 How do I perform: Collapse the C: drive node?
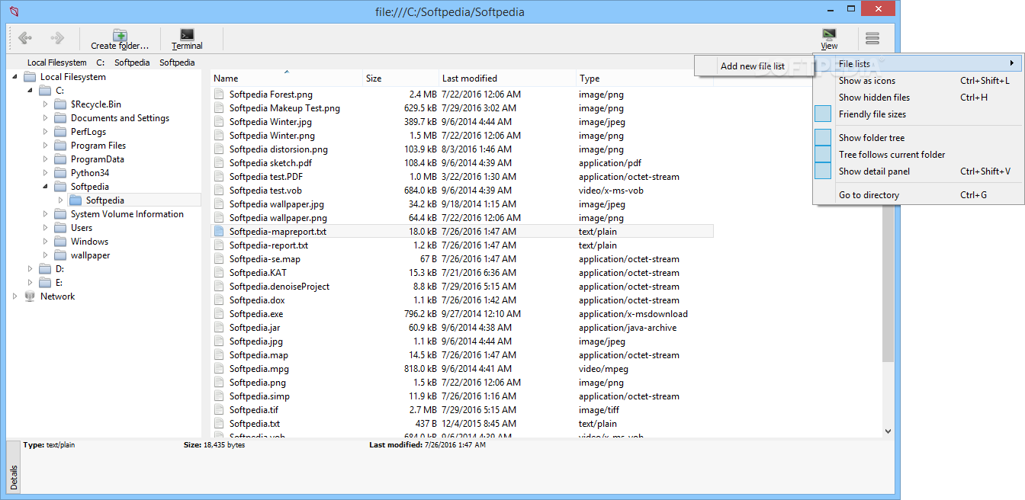click(31, 91)
